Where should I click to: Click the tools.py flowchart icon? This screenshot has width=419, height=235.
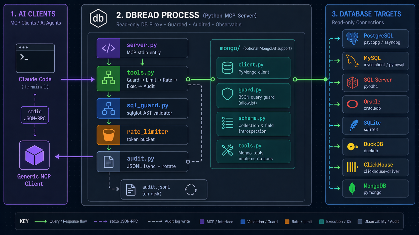click(x=109, y=79)
